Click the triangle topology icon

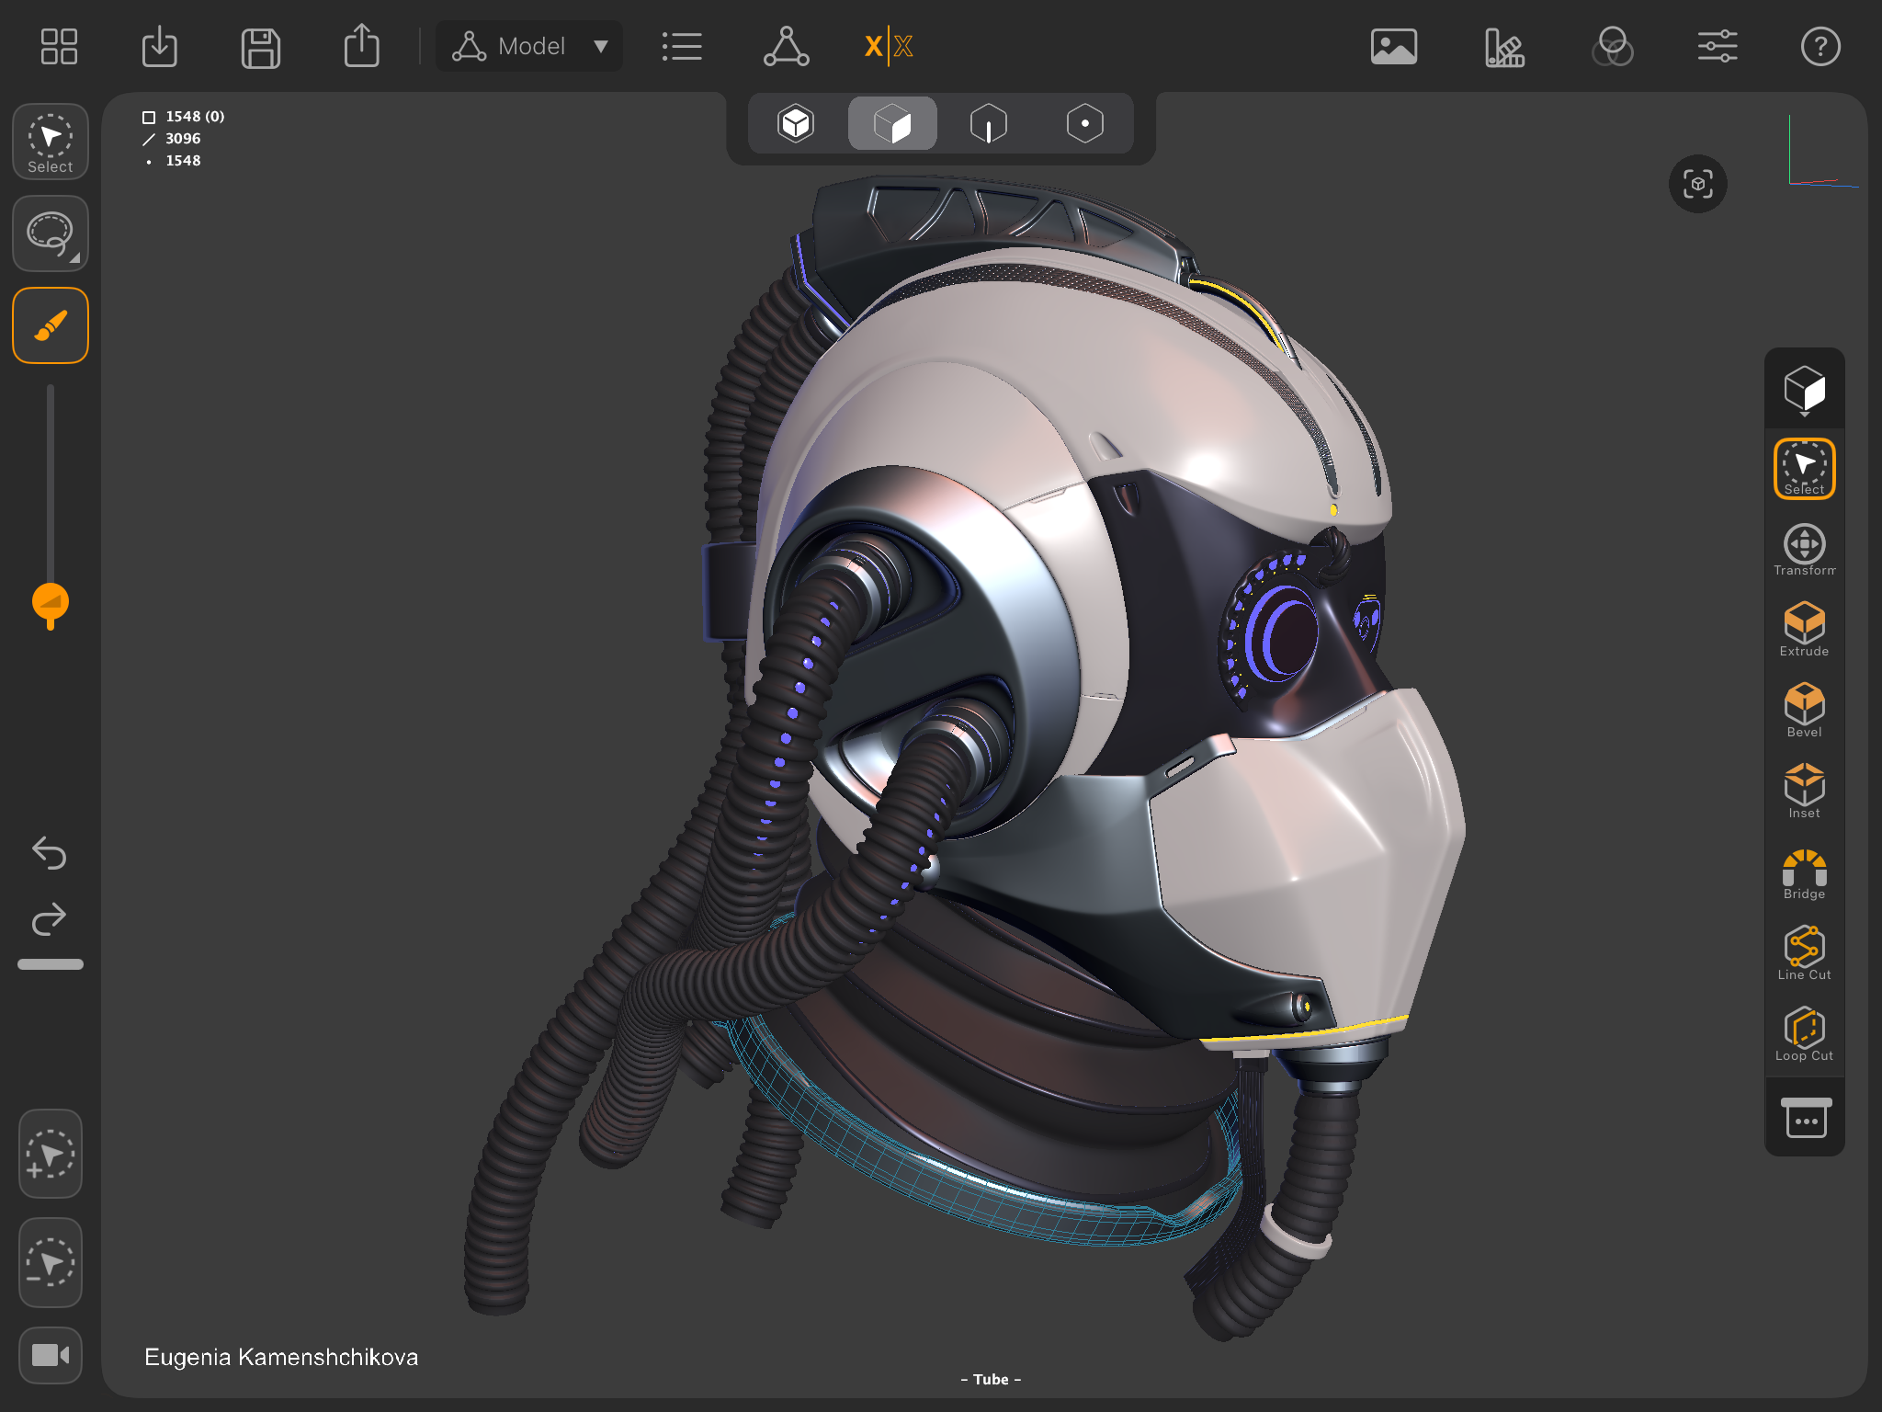pos(787,46)
